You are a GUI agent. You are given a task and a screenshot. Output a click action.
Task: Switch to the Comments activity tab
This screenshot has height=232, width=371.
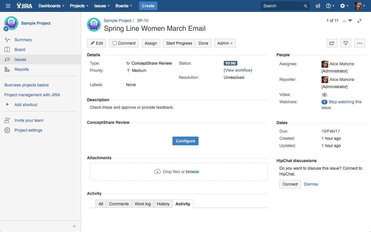119,204
